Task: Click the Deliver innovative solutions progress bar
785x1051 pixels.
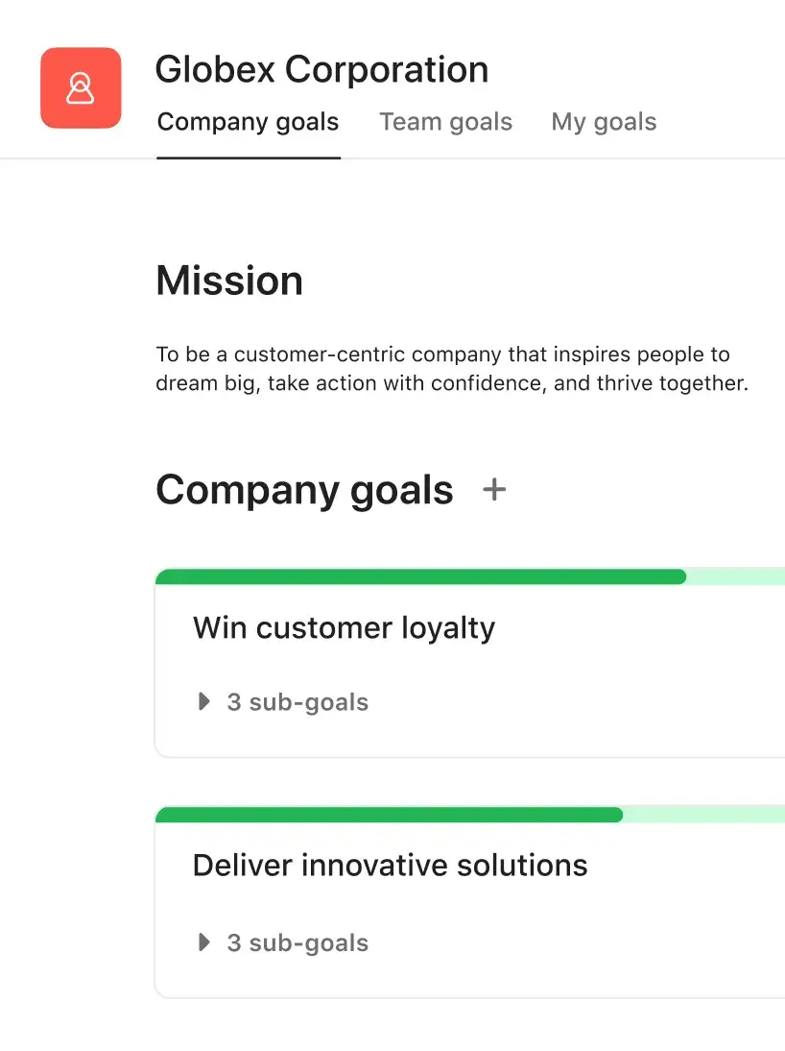Action: [x=389, y=816]
